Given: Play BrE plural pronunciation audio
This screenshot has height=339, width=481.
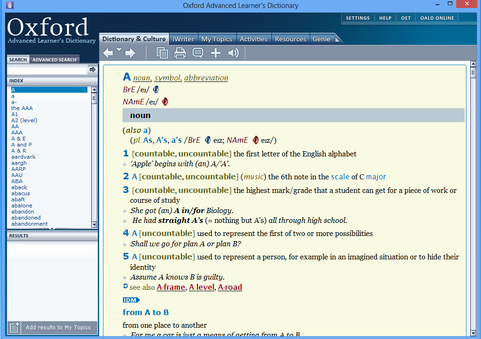Looking at the screenshot, I should [208, 140].
